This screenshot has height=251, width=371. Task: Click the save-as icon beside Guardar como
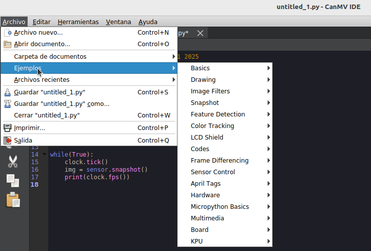pos(8,104)
